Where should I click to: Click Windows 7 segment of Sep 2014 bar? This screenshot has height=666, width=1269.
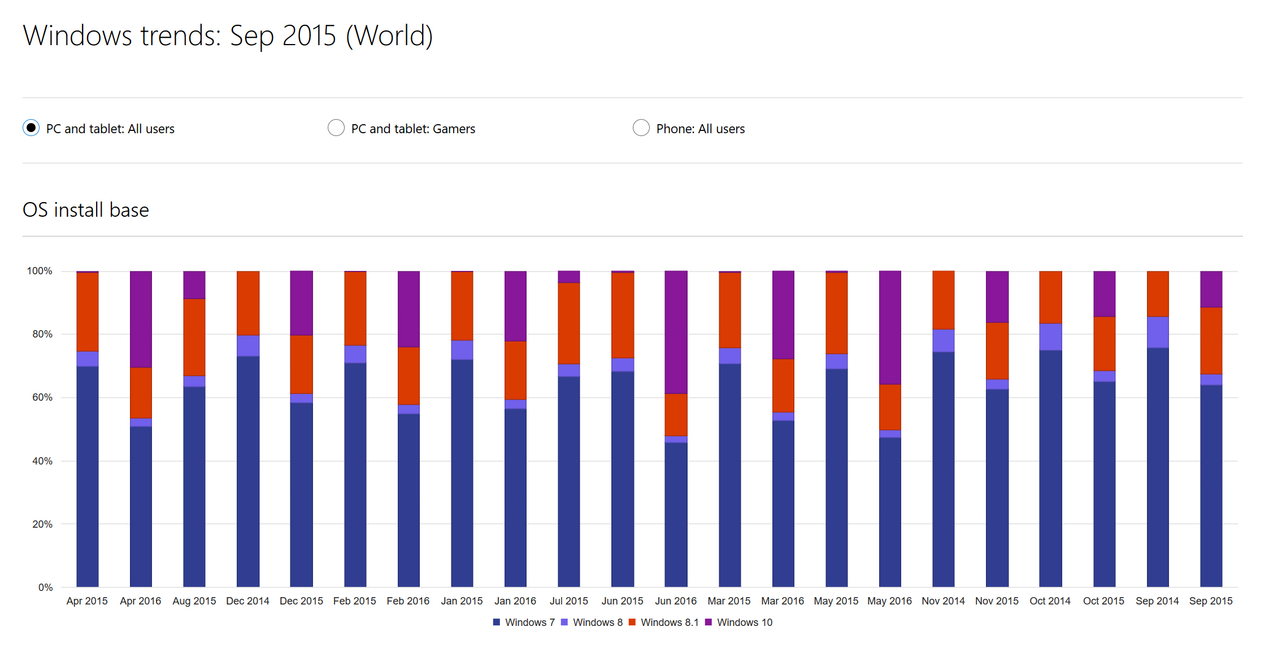click(1158, 467)
